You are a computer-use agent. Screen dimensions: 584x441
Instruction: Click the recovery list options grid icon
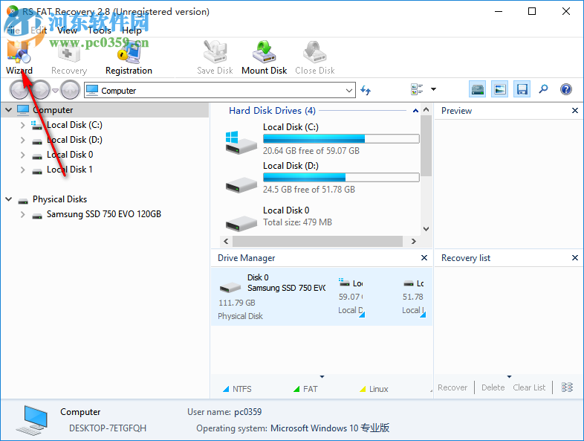[567, 387]
